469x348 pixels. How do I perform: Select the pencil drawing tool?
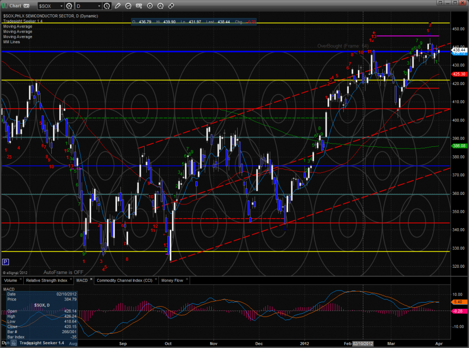click(117, 6)
